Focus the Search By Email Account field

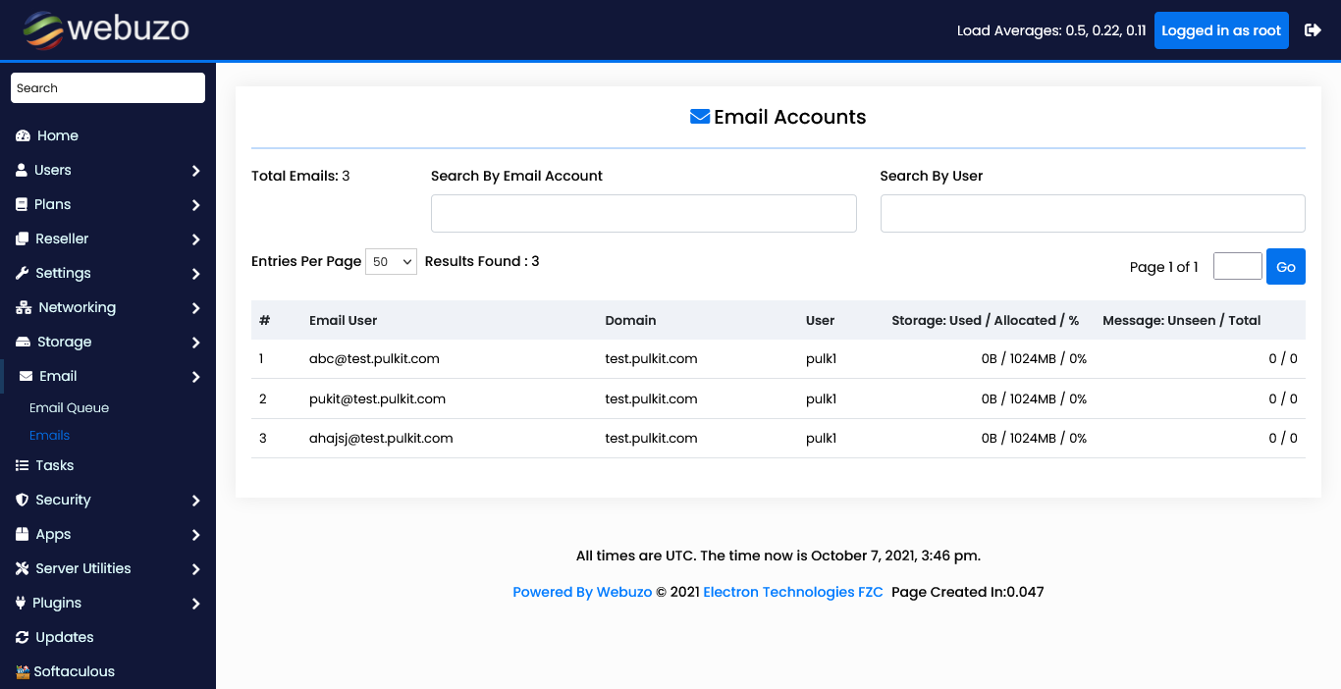click(x=643, y=213)
